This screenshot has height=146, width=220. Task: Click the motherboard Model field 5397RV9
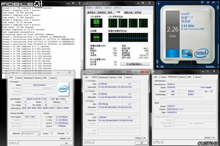pos(182,87)
